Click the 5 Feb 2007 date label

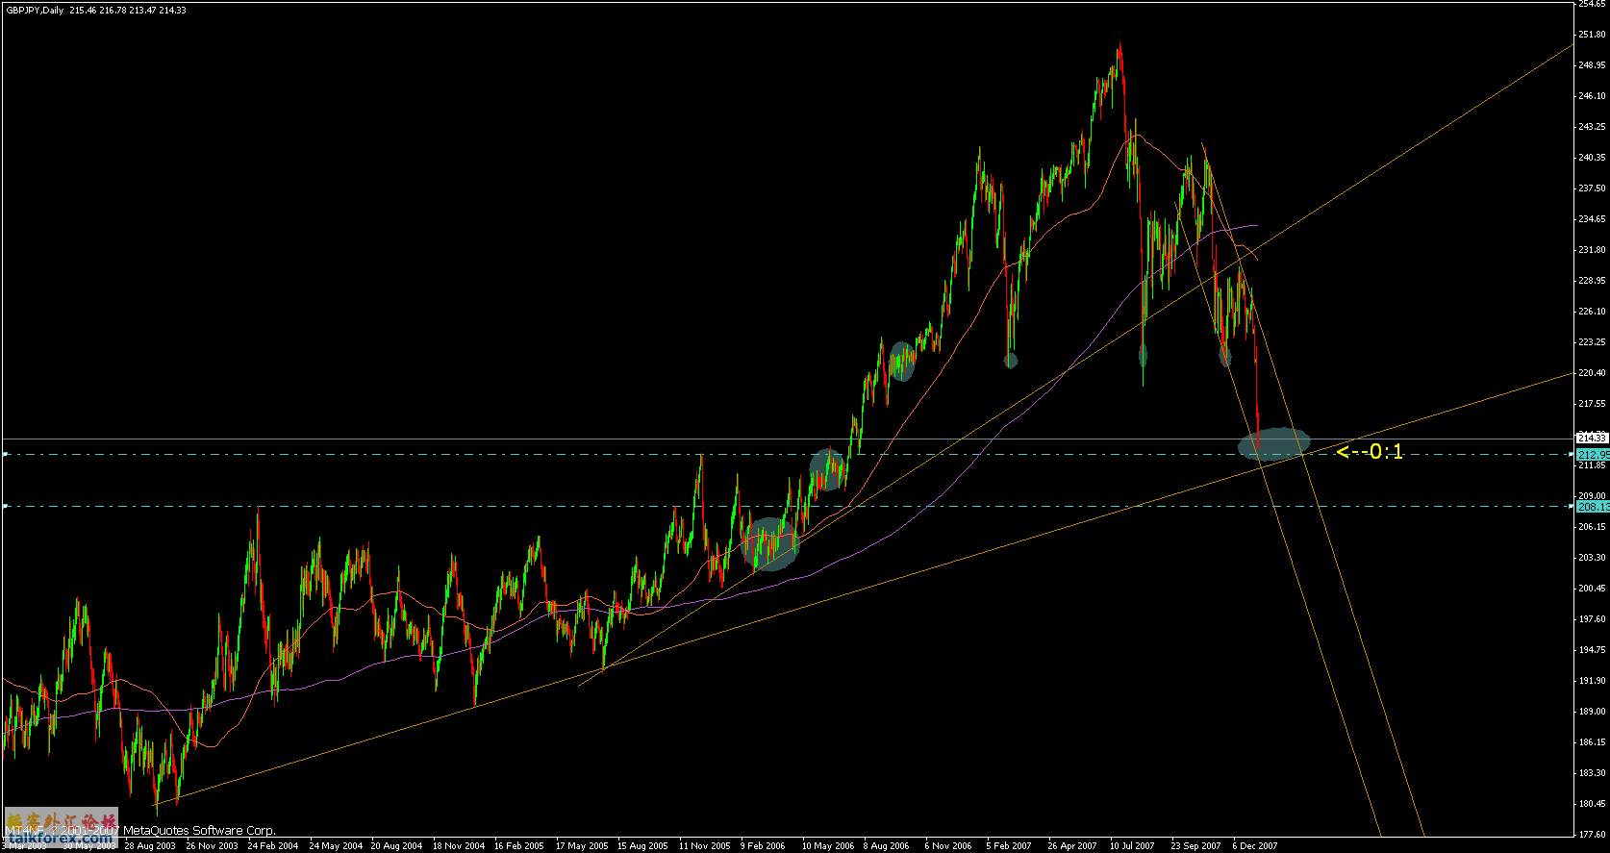[1009, 846]
